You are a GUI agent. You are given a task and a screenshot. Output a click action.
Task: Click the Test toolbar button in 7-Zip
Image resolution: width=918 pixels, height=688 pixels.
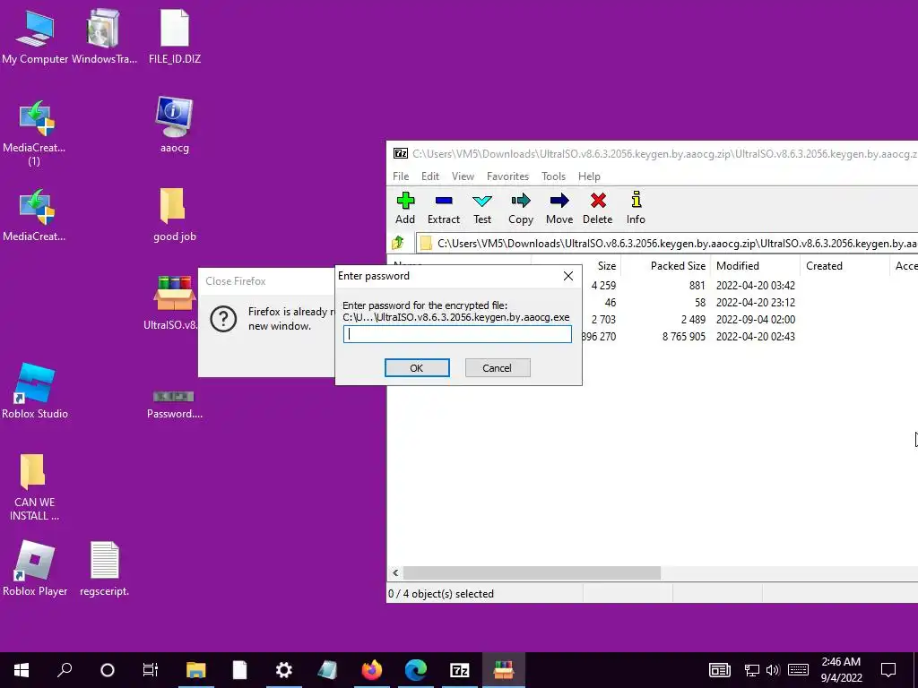[481, 208]
